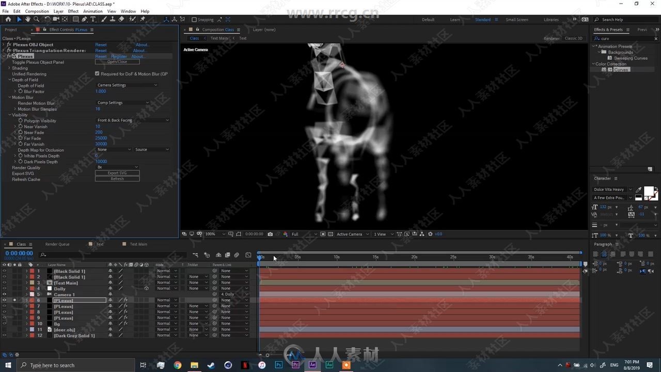The image size is (661, 372).
Task: Click the Home icon in the toolbar
Action: coord(8,19)
